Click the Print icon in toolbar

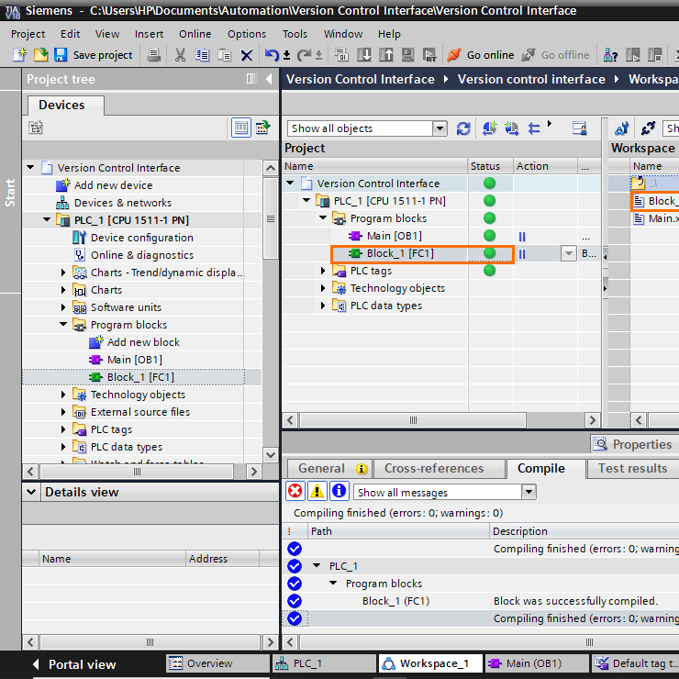click(154, 55)
